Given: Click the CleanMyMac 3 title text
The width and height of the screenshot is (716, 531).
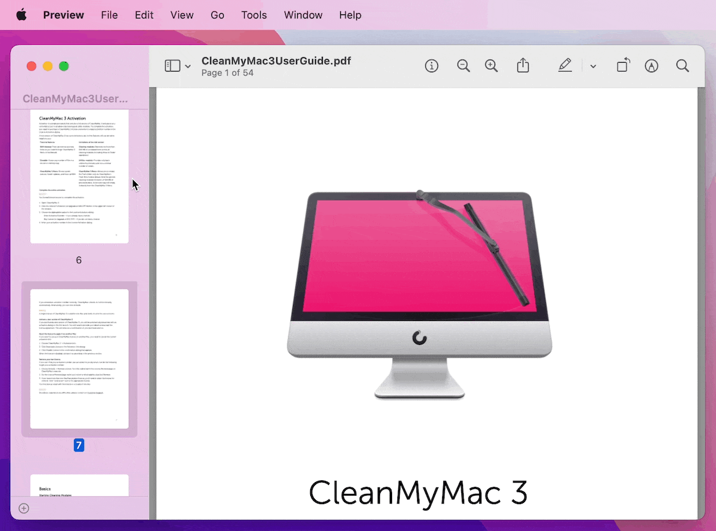Looking at the screenshot, I should click(418, 493).
